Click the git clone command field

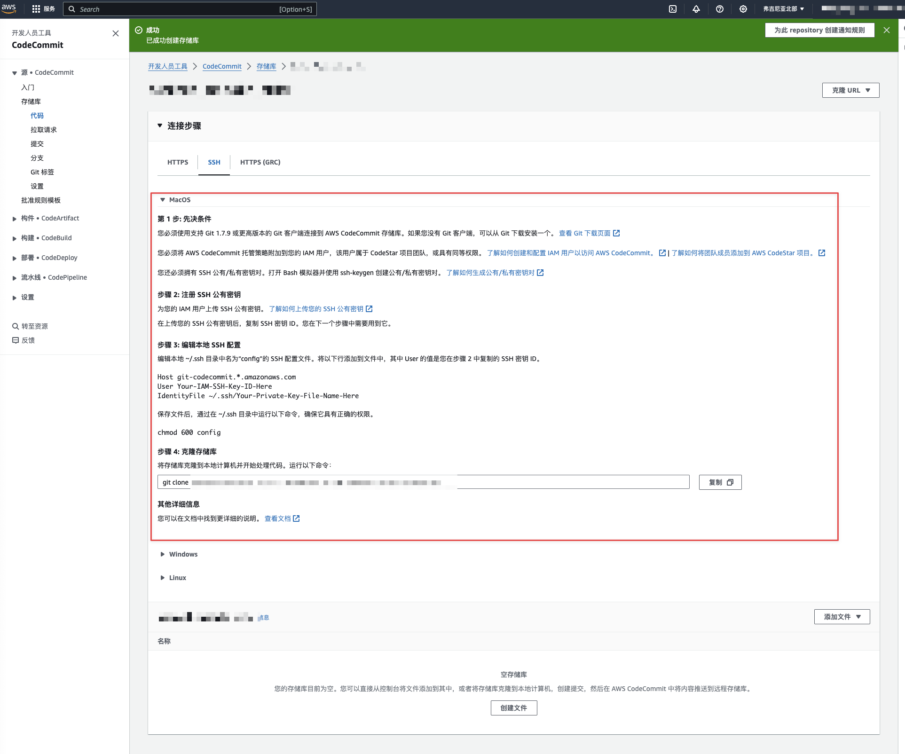tap(423, 482)
